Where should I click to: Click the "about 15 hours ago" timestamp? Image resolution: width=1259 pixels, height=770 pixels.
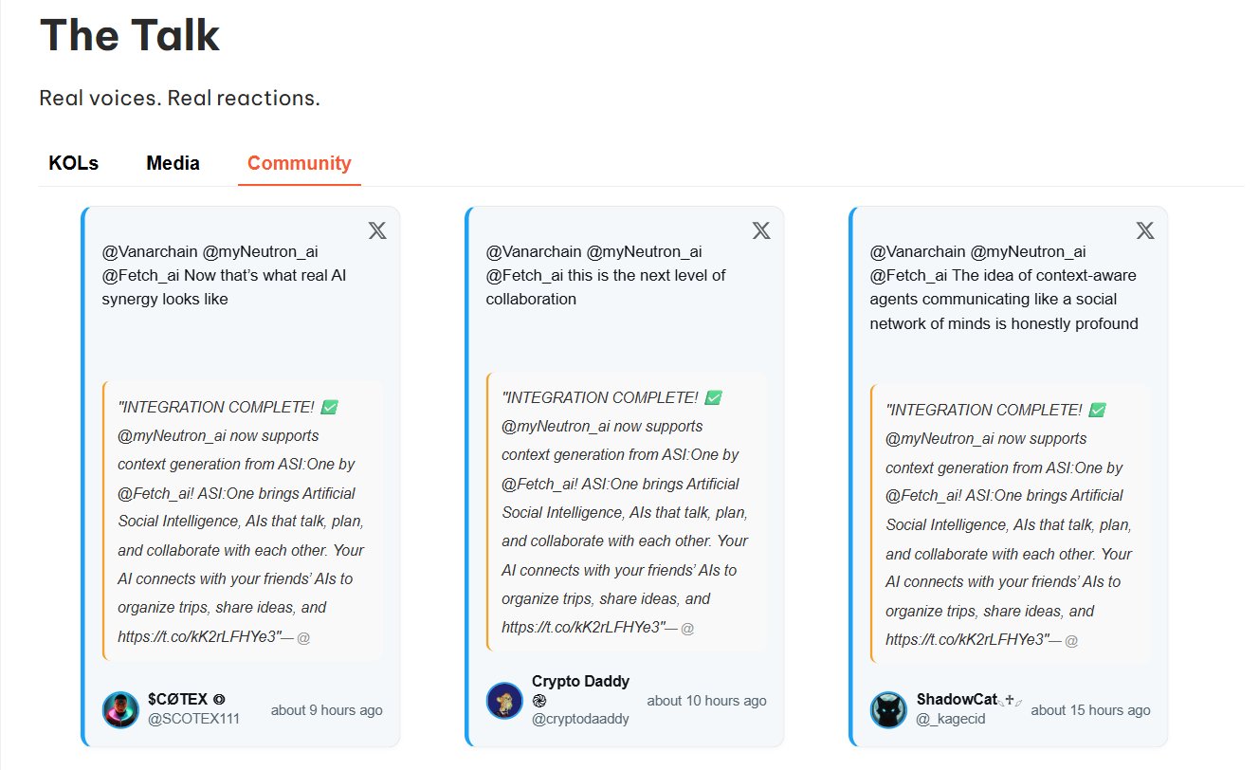[x=1090, y=709]
